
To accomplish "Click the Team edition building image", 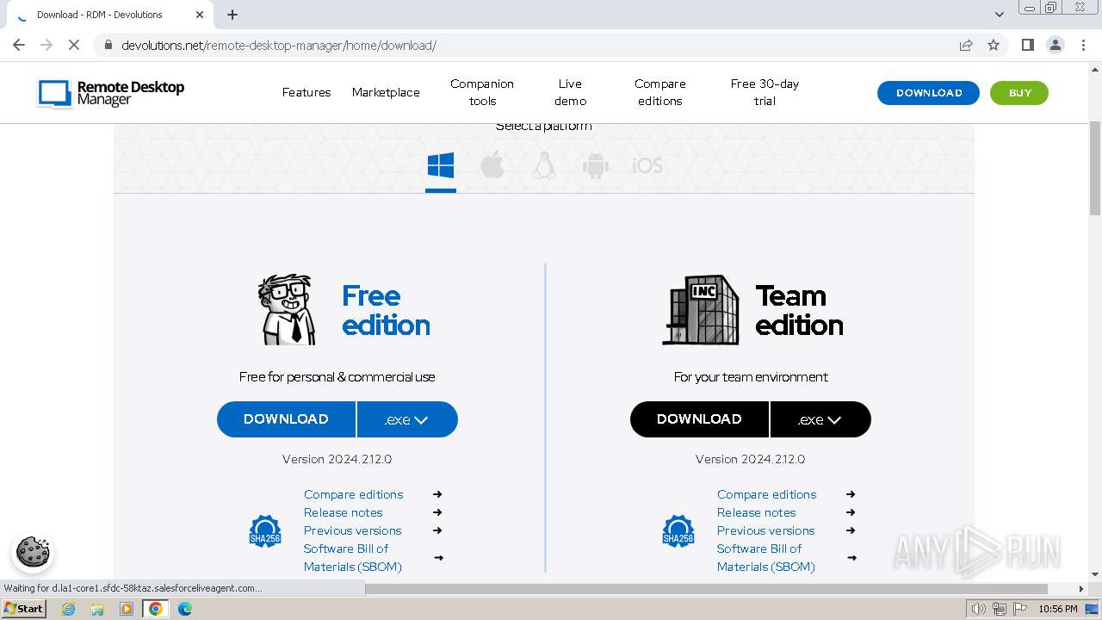I will 701,310.
